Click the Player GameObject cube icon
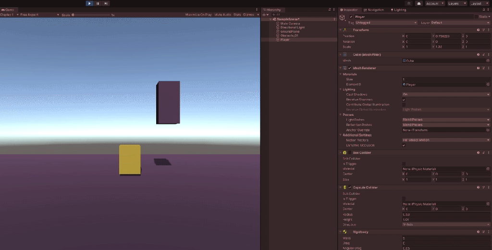The image size is (492, 250). click(343, 17)
